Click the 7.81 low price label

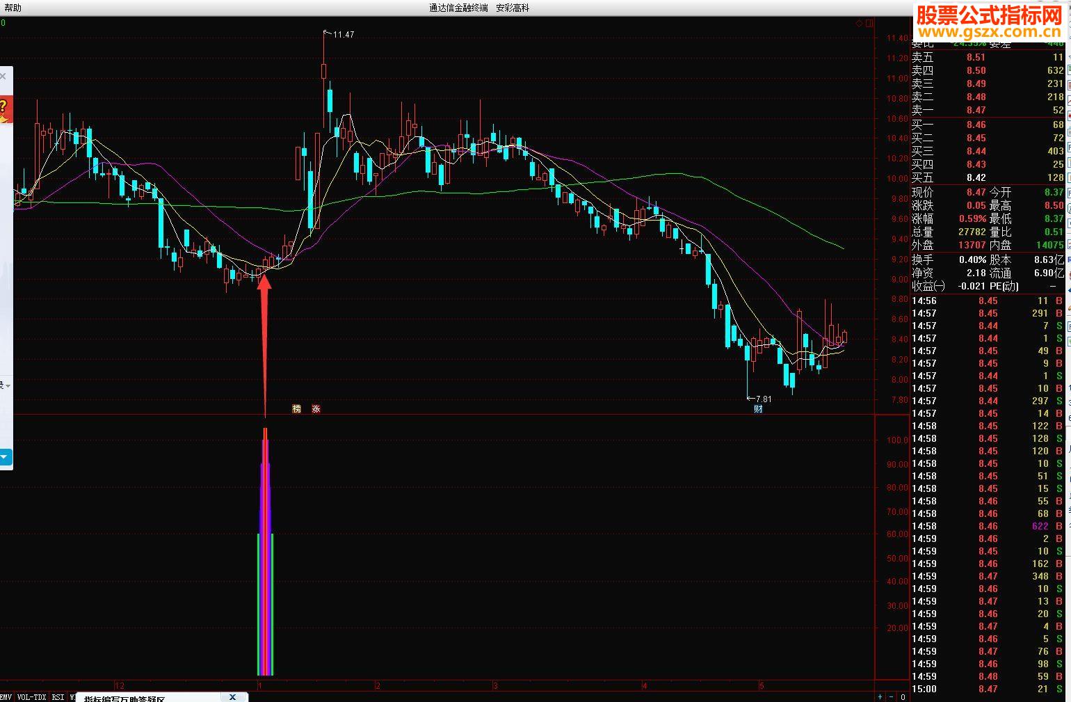(x=763, y=399)
